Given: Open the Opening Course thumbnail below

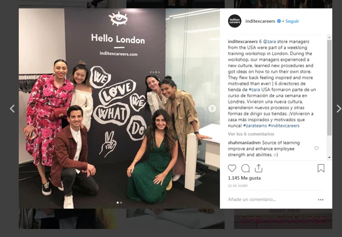Looking at the screenshot, I should (283, 218).
